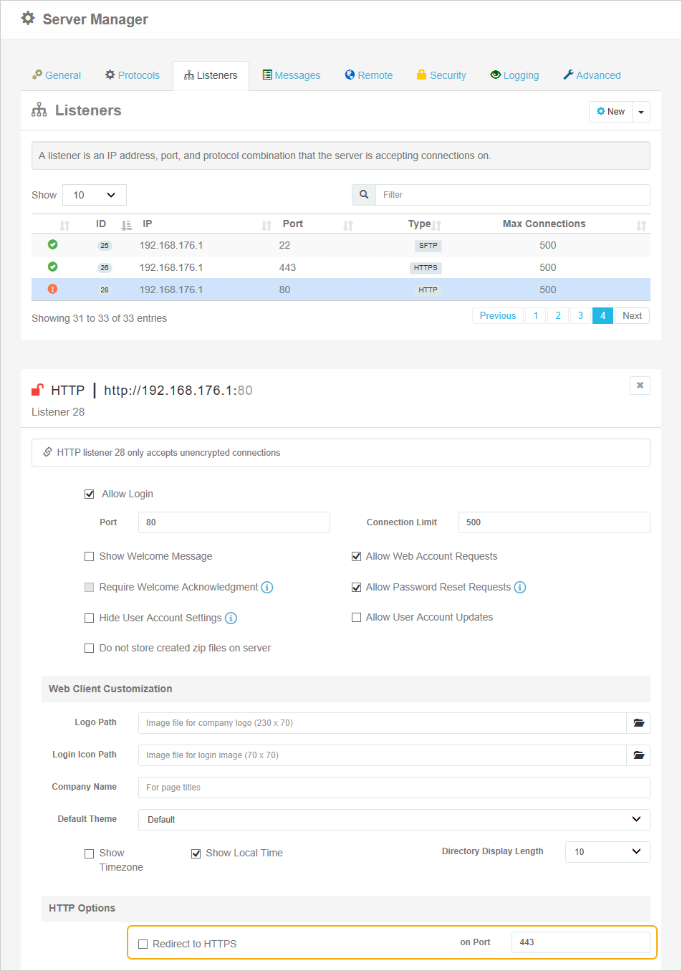Open the Default Theme dropdown
Screen dimensions: 682x971
tap(394, 820)
